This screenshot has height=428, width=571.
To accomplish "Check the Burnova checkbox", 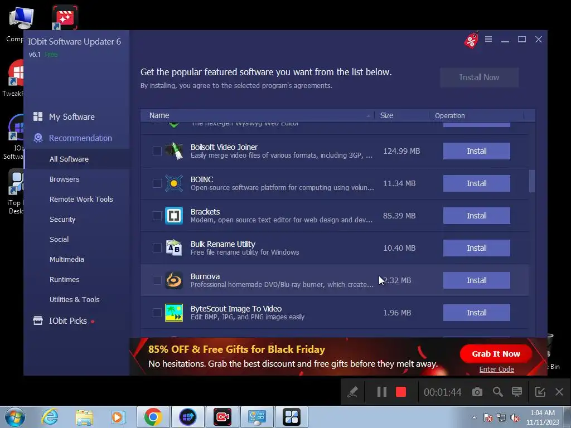I will (157, 280).
